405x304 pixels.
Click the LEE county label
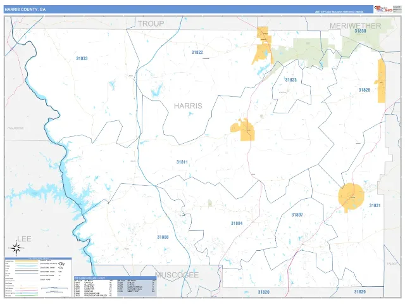(x=24, y=239)
